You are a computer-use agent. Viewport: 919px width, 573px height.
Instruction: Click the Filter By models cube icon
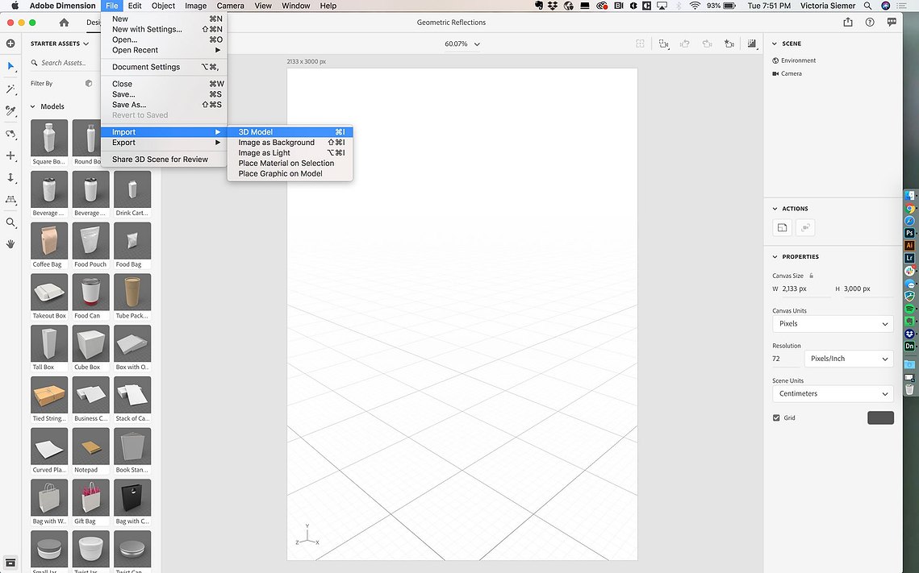tap(89, 83)
